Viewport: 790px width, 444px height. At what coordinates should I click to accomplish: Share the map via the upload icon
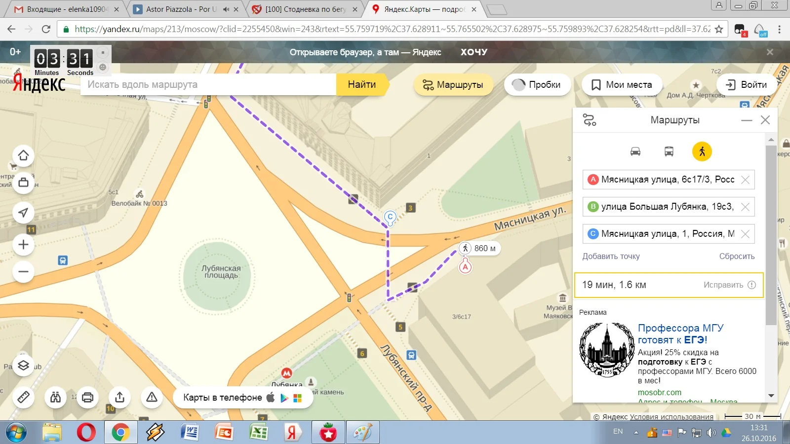tap(119, 397)
